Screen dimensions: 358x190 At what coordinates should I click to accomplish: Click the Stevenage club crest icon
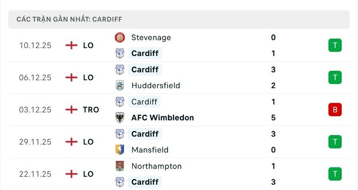[120, 38]
